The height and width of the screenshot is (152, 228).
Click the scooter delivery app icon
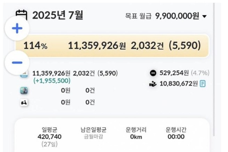click(24, 103)
